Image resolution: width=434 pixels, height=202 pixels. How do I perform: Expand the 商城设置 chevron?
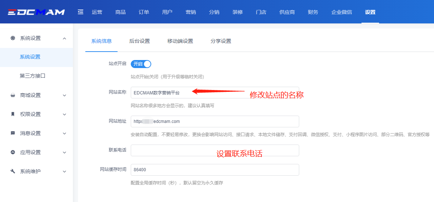64,95
